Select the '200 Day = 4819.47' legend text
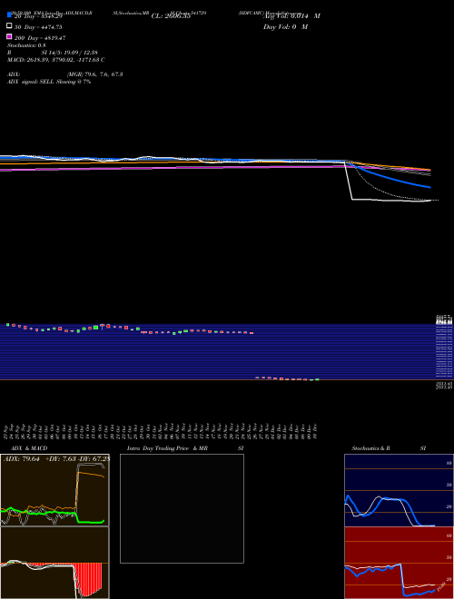The image size is (454, 599). 40,38
